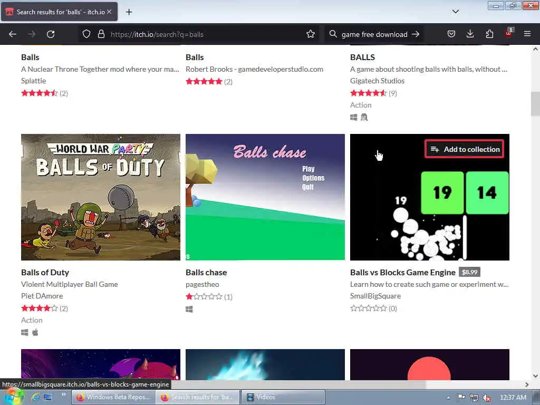The height and width of the screenshot is (405, 540).
Task: Expand the list all tabs chevron
Action: (x=455, y=12)
